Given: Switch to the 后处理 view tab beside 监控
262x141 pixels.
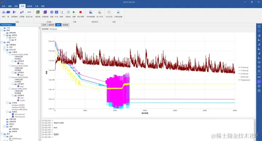Looking at the screenshot, I should [x=65, y=25].
